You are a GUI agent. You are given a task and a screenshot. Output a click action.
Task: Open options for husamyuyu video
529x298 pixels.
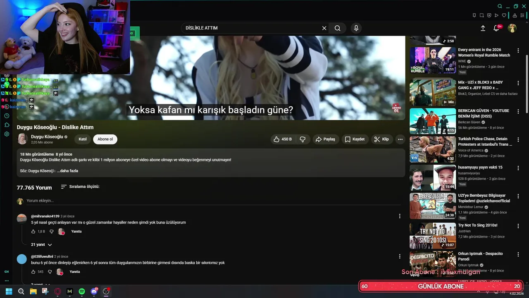tap(518, 168)
